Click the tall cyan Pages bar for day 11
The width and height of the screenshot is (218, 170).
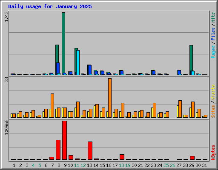click(x=78, y=62)
